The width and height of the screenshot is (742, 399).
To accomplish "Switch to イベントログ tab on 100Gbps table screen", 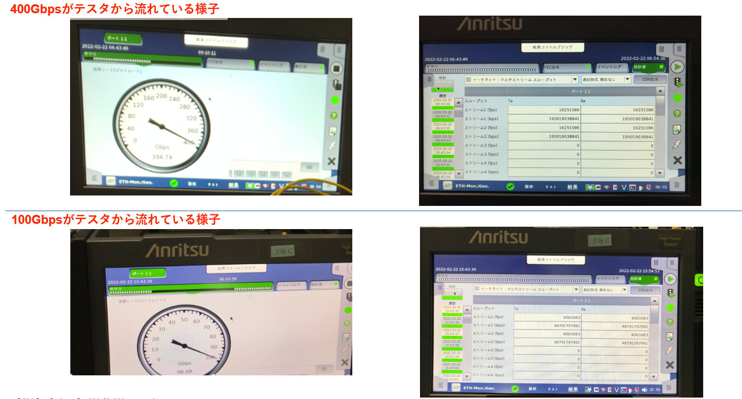I will point(610,279).
